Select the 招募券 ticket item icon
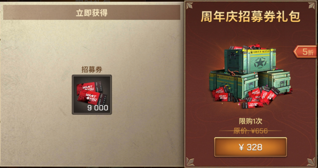The height and width of the screenshot is (168, 318). [92, 95]
